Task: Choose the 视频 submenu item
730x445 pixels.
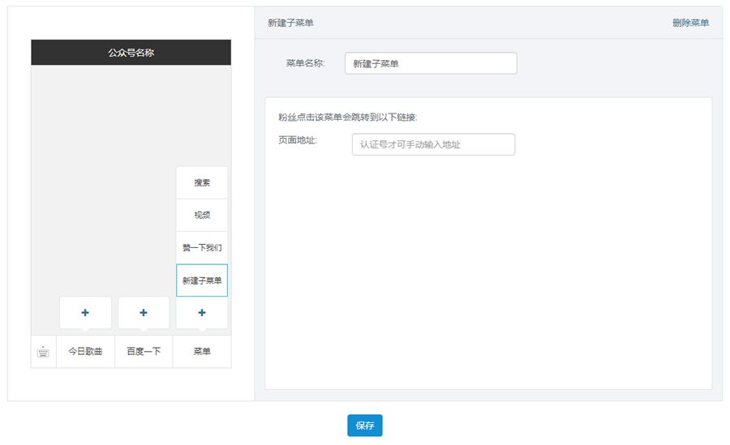Action: [x=202, y=216]
